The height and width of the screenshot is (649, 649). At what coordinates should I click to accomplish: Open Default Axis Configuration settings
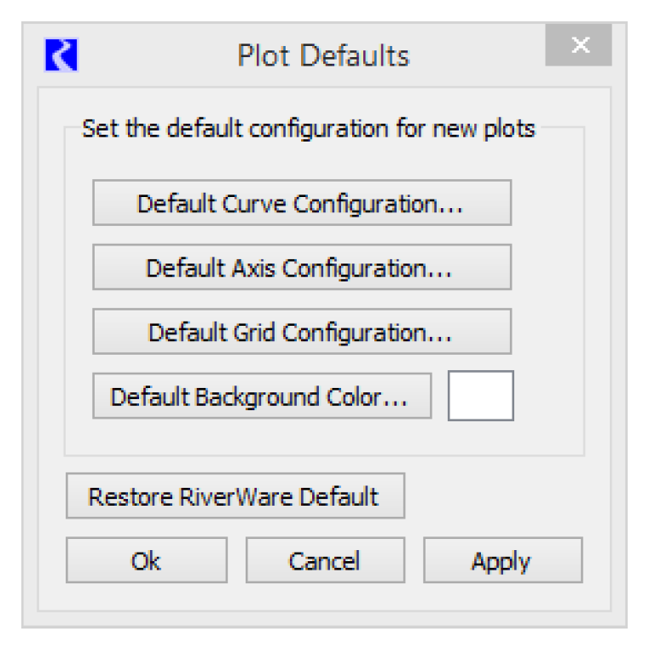[x=302, y=267]
